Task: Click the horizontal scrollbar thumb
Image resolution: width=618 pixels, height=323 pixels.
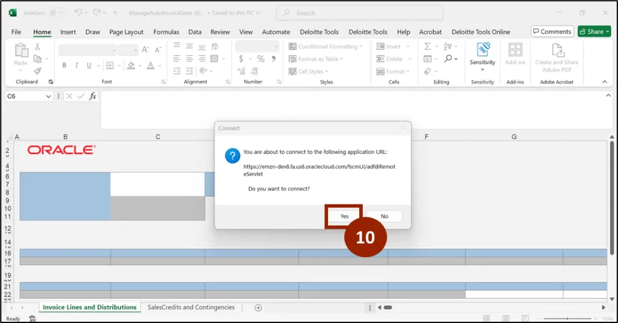Action: coord(388,307)
